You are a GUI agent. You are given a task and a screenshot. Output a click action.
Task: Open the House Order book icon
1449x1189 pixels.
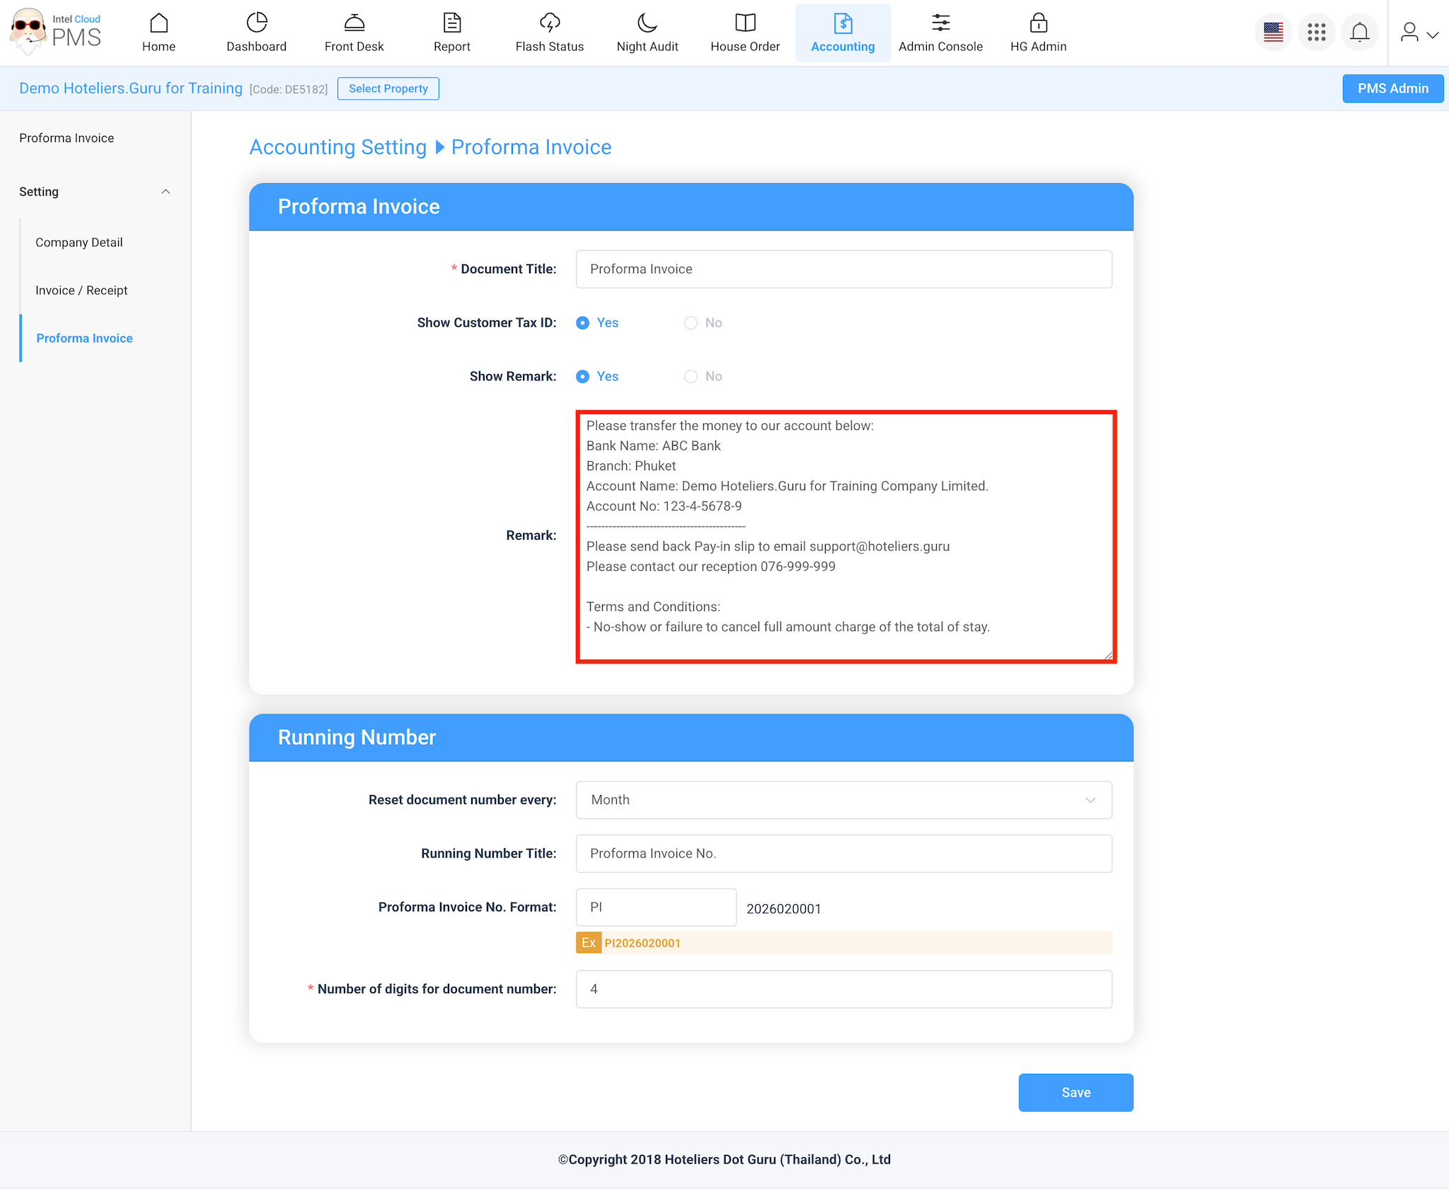[745, 23]
